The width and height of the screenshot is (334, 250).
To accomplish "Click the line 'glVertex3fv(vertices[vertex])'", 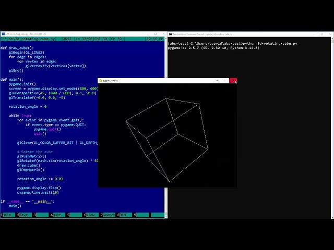I will coord(56,66).
